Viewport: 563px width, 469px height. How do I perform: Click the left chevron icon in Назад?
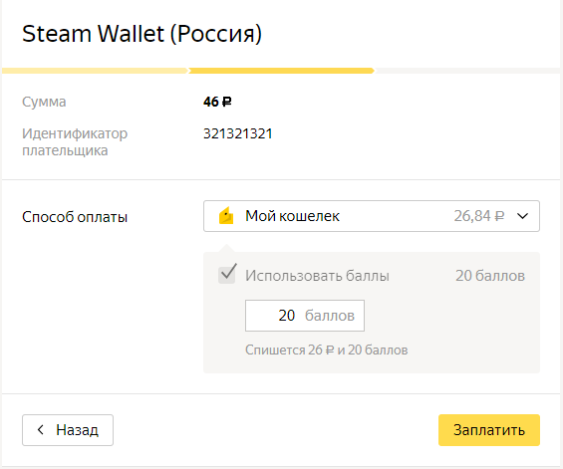pyautogui.click(x=40, y=429)
